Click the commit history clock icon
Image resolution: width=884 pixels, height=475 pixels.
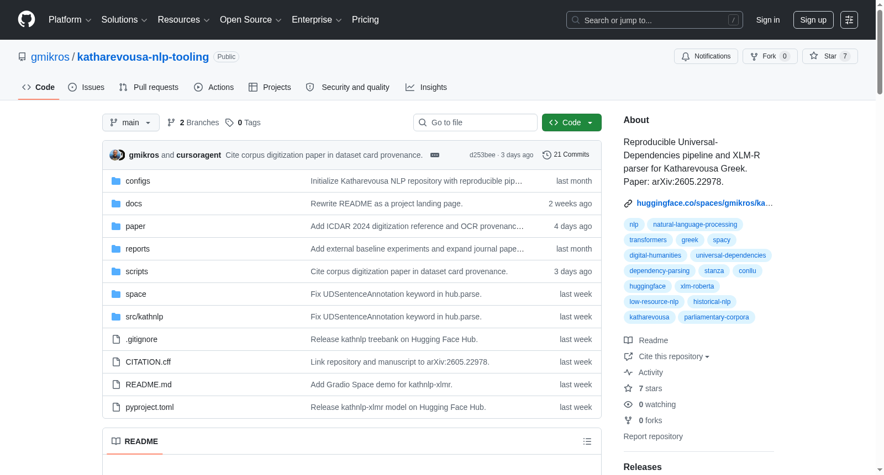tap(547, 155)
